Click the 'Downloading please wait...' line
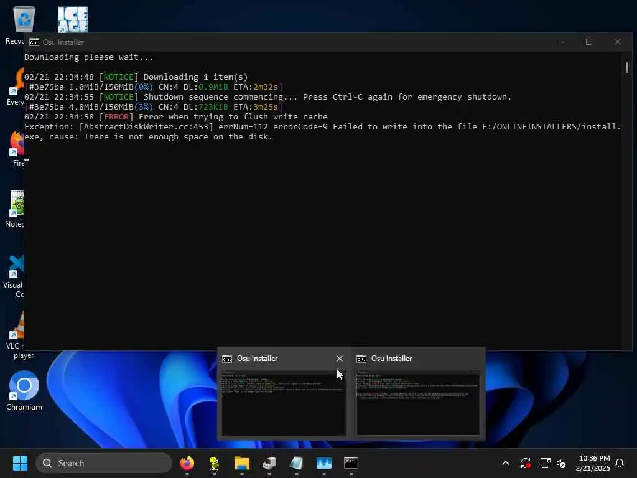This screenshot has width=637, height=478. 88,57
